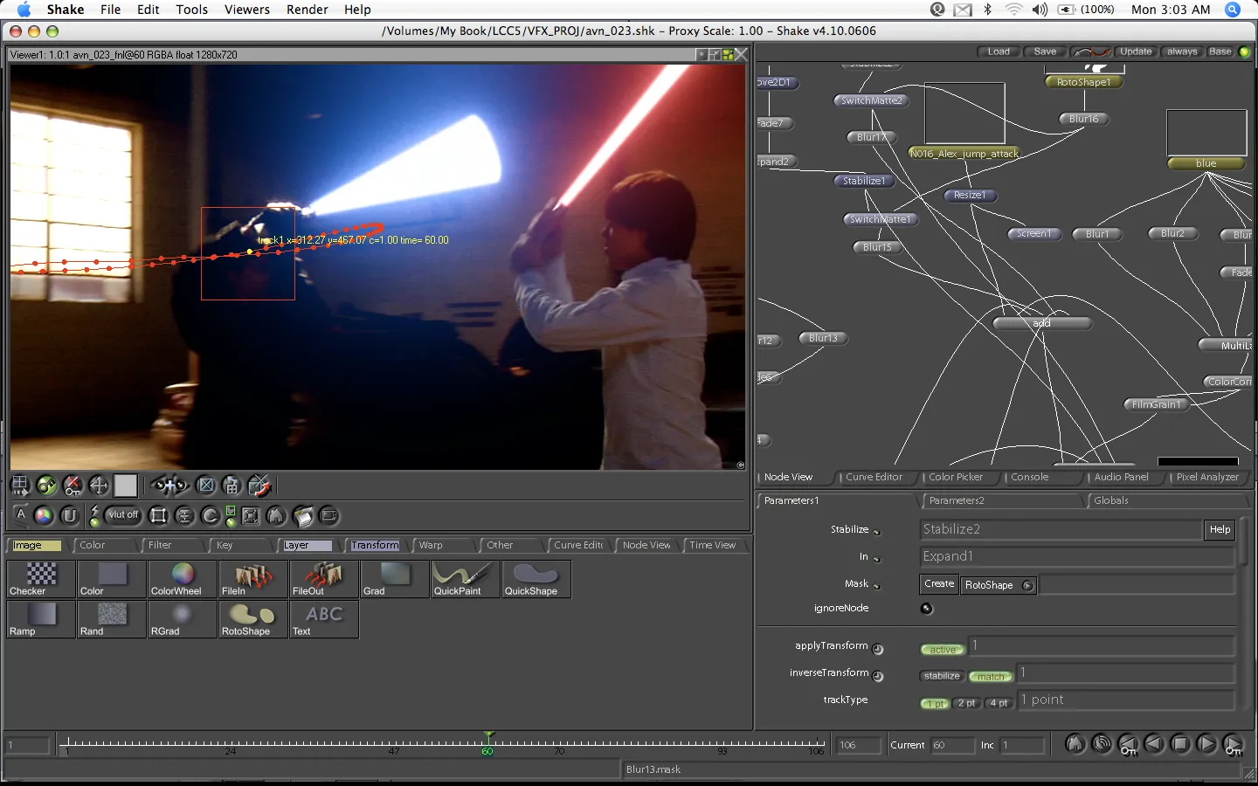Click the track display grid icon in viewer toolbar
Image resolution: width=1258 pixels, height=786 pixels.
[x=20, y=486]
